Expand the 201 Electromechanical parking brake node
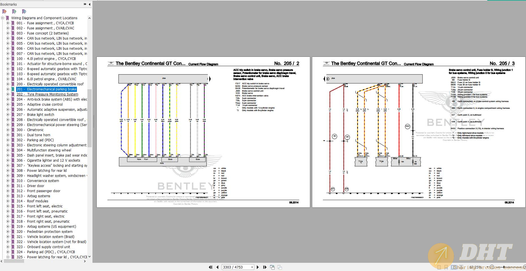The width and height of the screenshot is (526, 271). coord(8,89)
